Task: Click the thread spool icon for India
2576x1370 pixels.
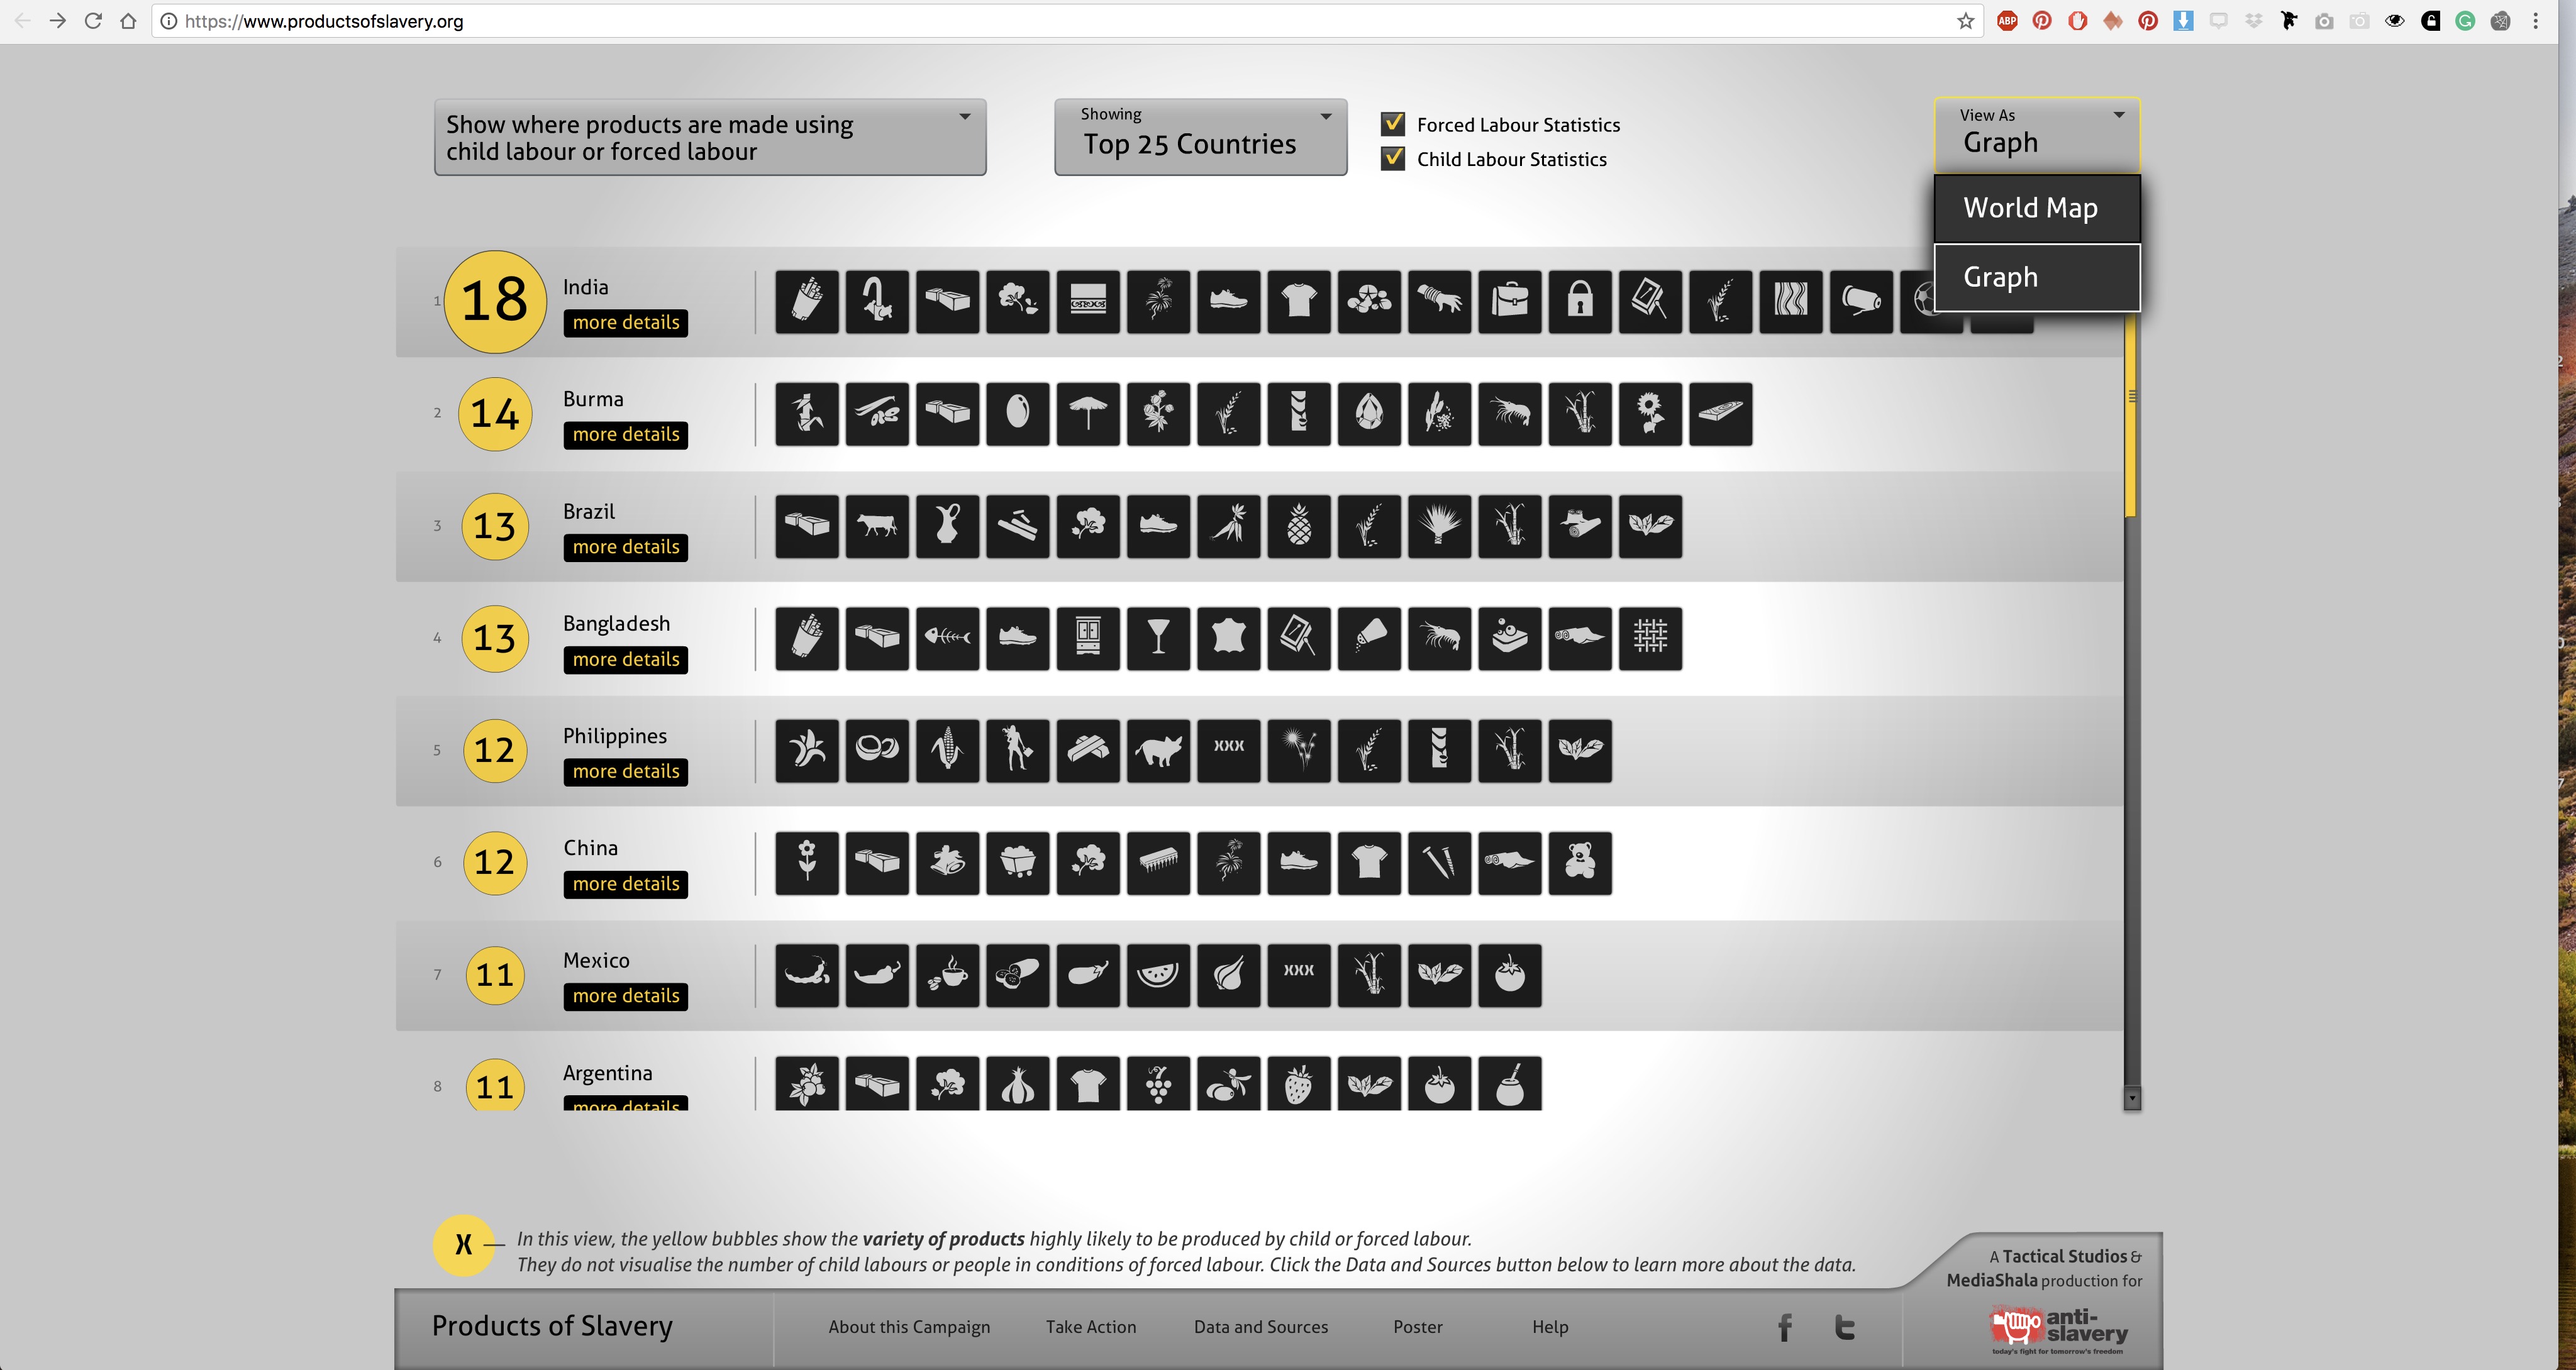Action: pyautogui.click(x=1861, y=301)
